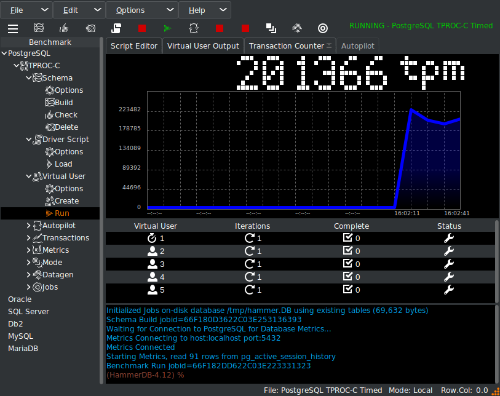The height and width of the screenshot is (396, 500).
Task: Select the SQL Server database entry
Action: (29, 312)
